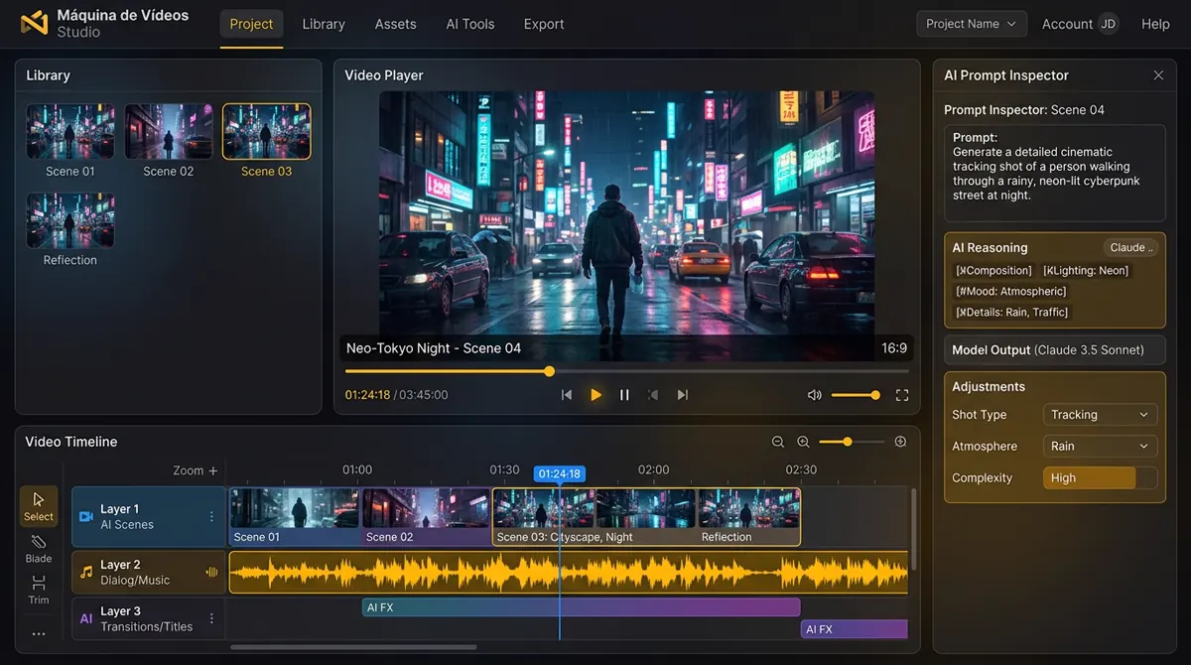Click the timeline vertical scrollbar
The width and height of the screenshot is (1191, 665).
[914, 529]
